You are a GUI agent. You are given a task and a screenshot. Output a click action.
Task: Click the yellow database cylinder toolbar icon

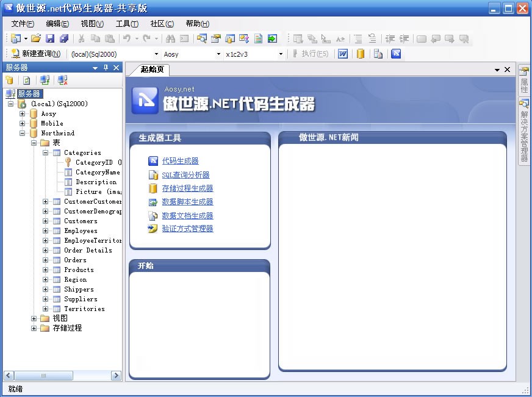[x=361, y=54]
